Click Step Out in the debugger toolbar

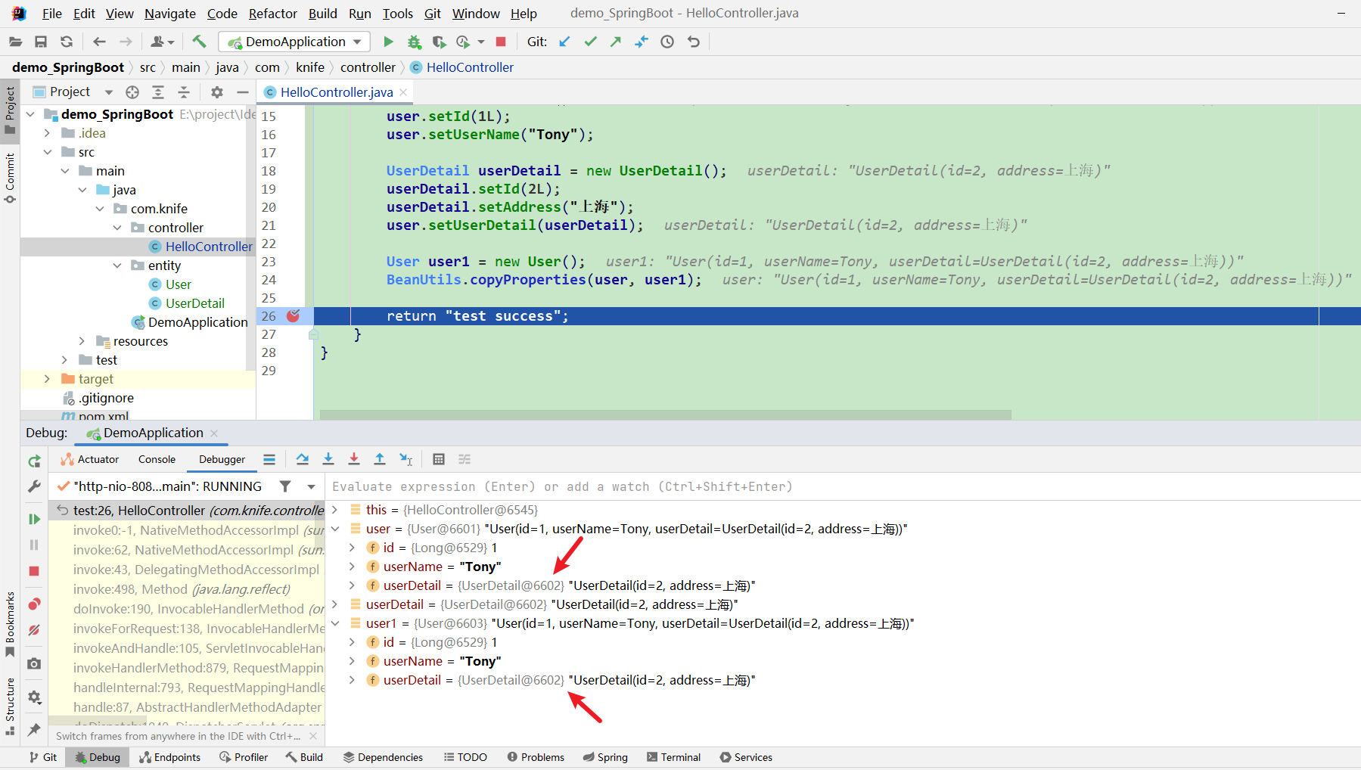point(379,459)
